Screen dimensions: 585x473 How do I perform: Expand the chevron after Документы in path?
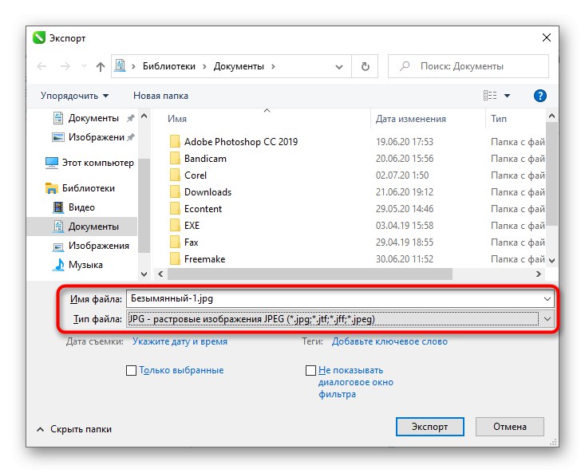point(273,66)
